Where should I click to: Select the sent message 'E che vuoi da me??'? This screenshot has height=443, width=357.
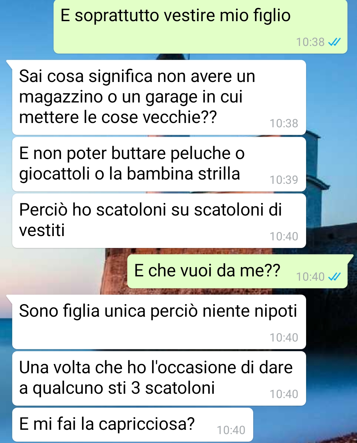click(237, 271)
